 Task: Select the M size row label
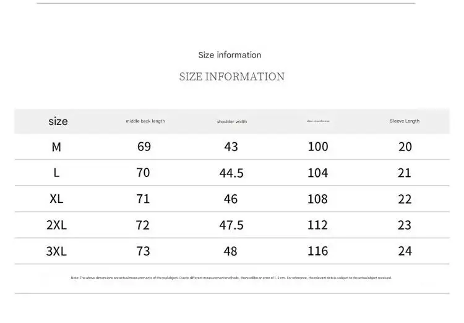[56, 147]
